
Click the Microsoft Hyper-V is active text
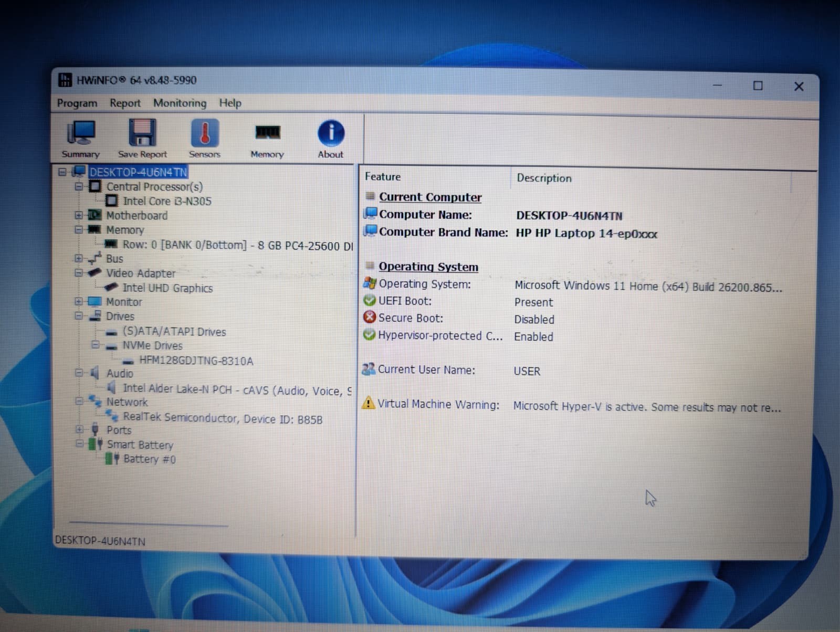(x=647, y=407)
